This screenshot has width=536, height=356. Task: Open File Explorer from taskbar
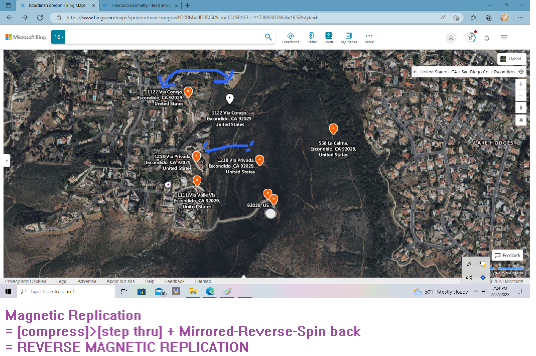[193, 291]
